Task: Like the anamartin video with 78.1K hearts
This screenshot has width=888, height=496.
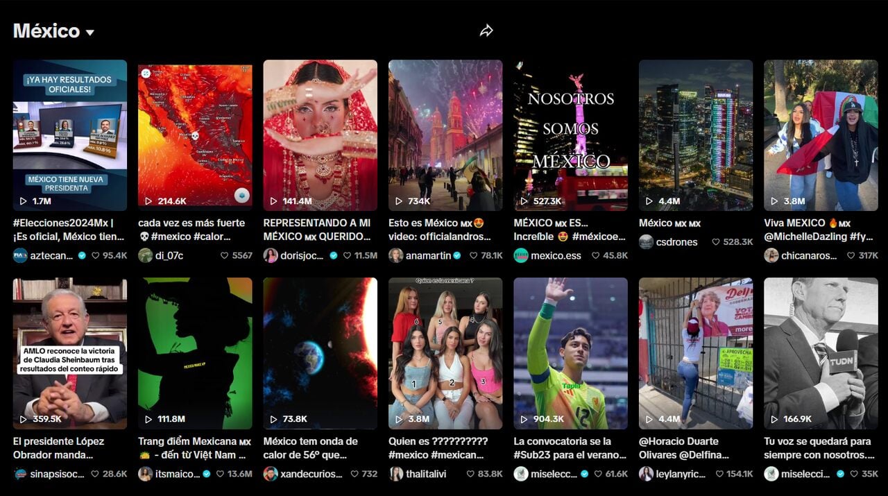Action: [475, 255]
